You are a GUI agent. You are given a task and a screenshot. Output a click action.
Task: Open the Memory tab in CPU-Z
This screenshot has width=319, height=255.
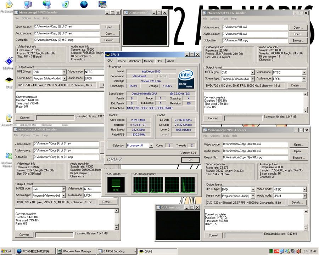[x=149, y=61]
